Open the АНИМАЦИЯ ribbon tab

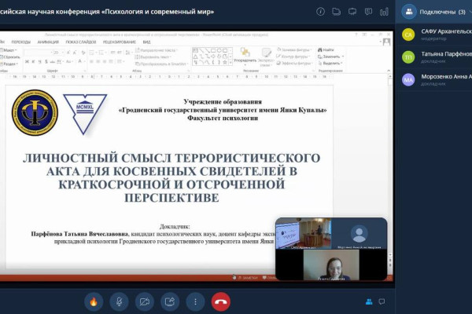[x=50, y=42]
